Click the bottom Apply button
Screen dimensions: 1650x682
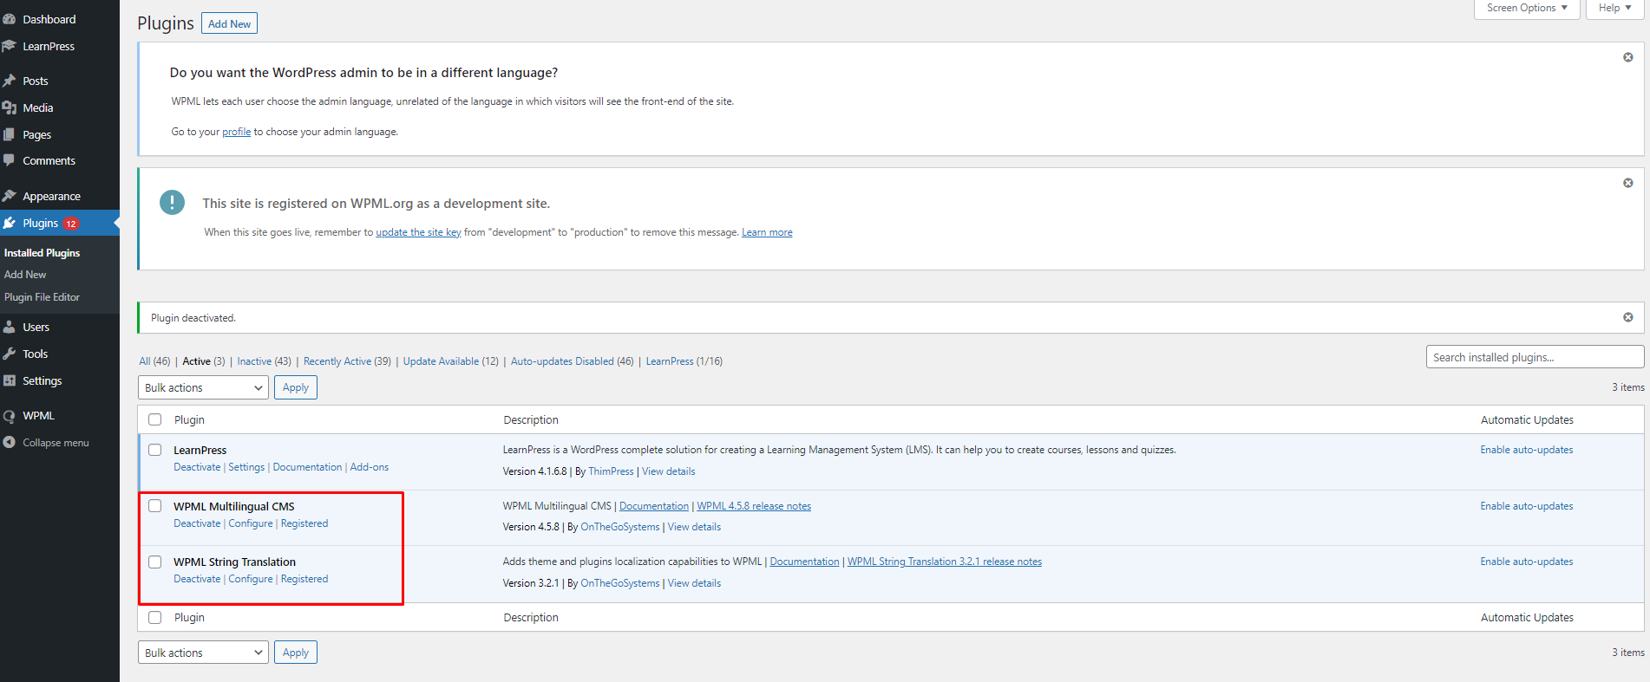tap(296, 653)
